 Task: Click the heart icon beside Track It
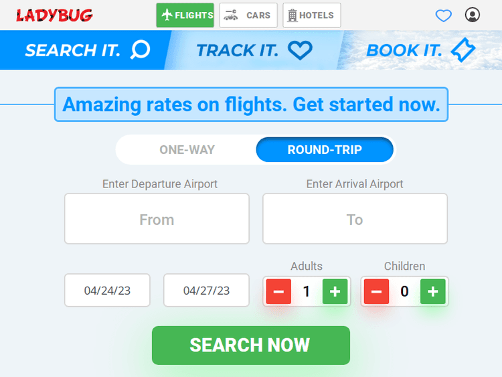pyautogui.click(x=300, y=50)
